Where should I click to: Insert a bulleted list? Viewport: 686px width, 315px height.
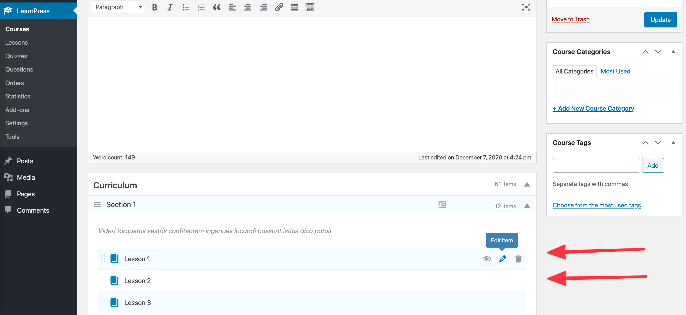coord(186,7)
